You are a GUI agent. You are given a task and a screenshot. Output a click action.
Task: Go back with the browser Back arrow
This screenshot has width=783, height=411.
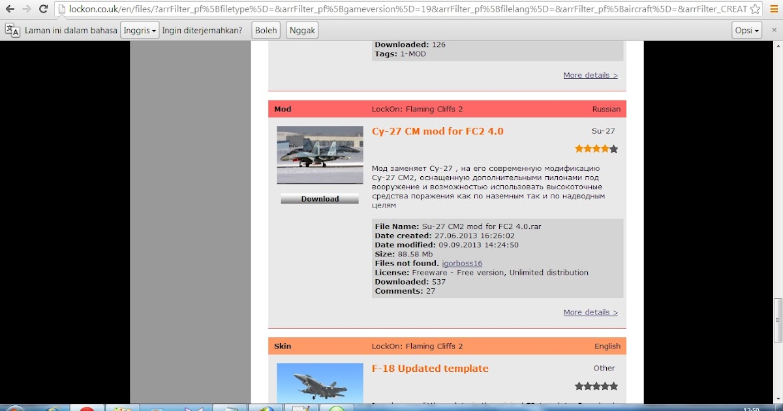pos(10,9)
